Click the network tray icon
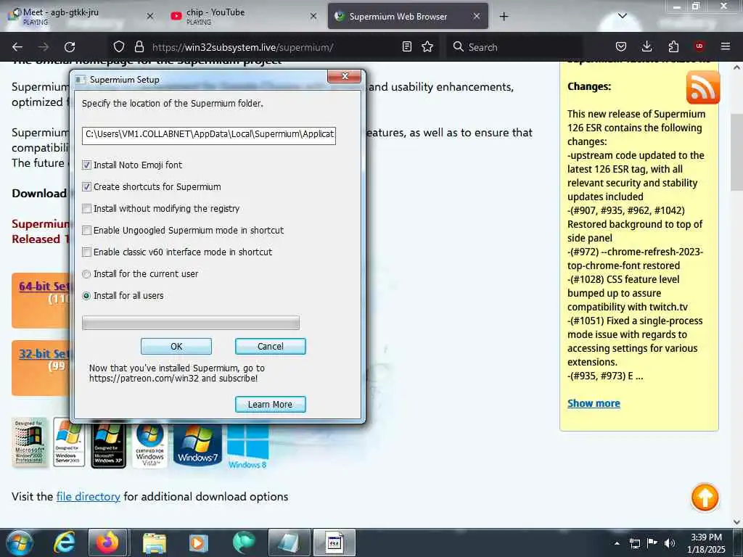743x557 pixels. point(634,543)
